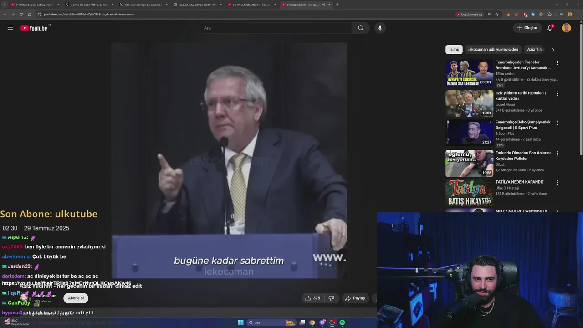Open YouTube notifications bell
Image resolution: width=583 pixels, height=328 pixels.
tap(550, 28)
